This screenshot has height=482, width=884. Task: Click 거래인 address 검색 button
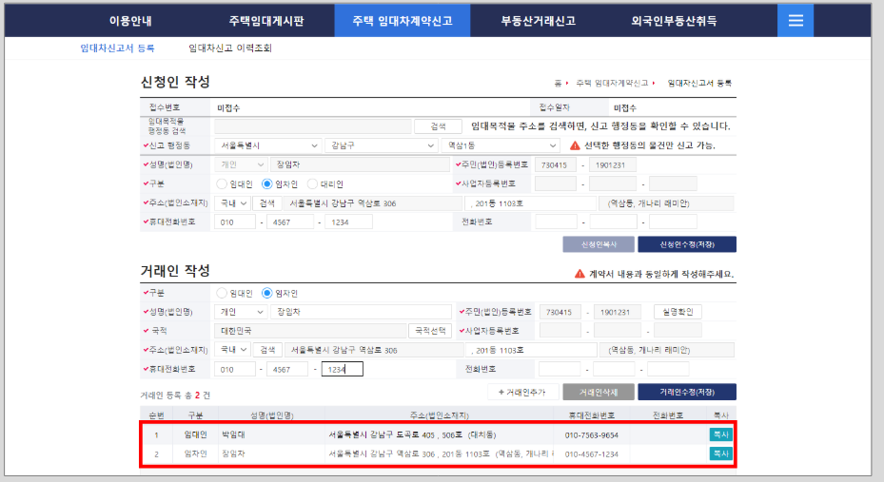[x=267, y=350]
